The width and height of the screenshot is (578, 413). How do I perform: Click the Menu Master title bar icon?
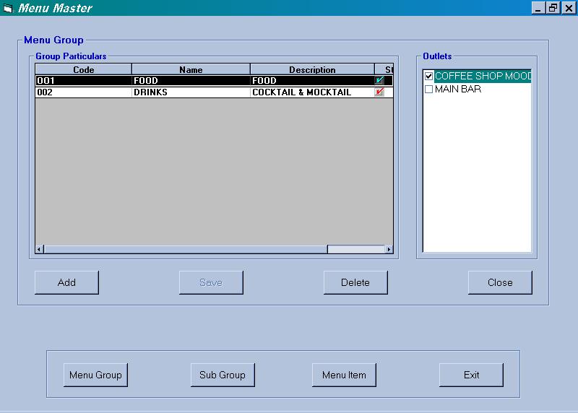8,8
